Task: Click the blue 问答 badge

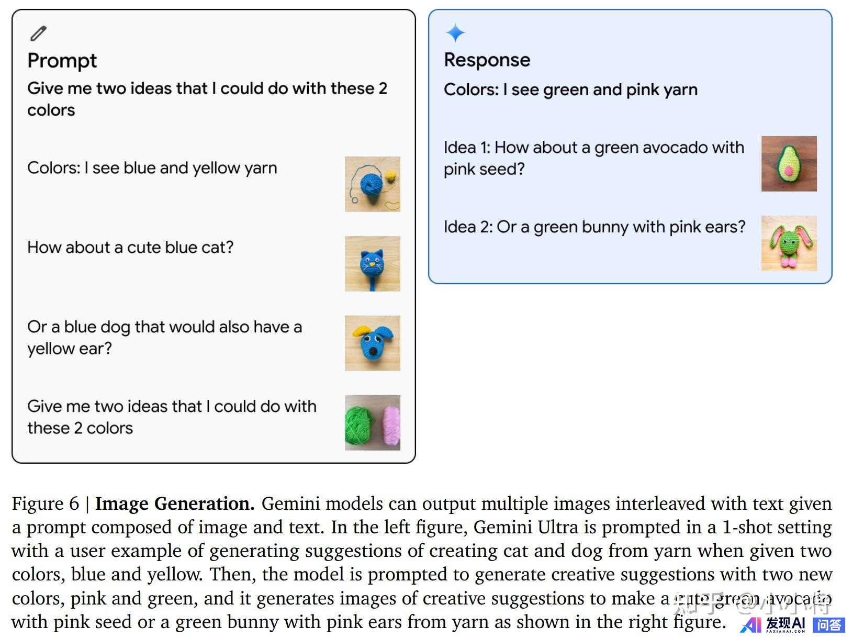Action: pyautogui.click(x=828, y=624)
